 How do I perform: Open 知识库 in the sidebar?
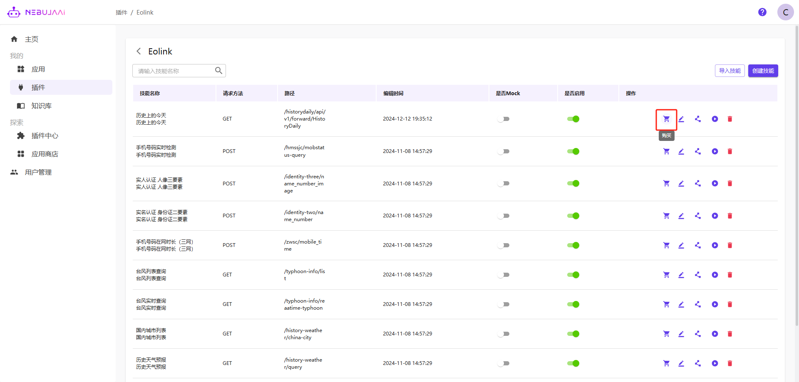pyautogui.click(x=42, y=106)
